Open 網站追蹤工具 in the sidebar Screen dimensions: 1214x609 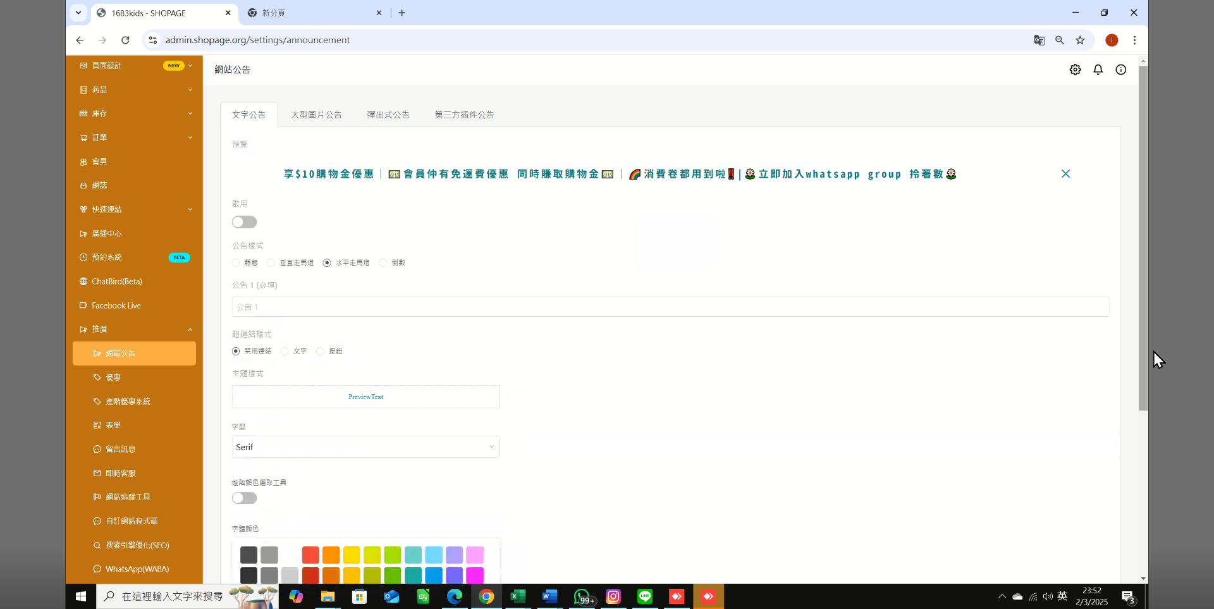(x=134, y=497)
